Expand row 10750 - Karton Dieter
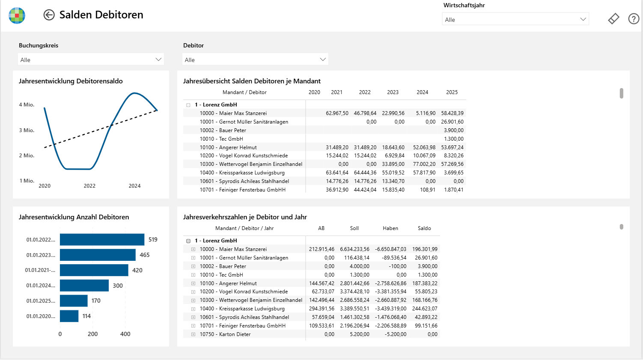The height and width of the screenshot is (360, 643). click(x=193, y=334)
